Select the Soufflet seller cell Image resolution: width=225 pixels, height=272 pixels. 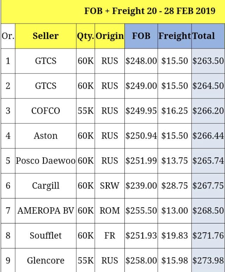pyautogui.click(x=46, y=236)
